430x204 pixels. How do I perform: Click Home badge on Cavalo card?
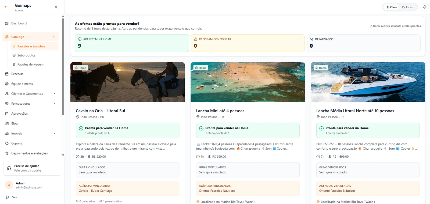click(x=81, y=68)
